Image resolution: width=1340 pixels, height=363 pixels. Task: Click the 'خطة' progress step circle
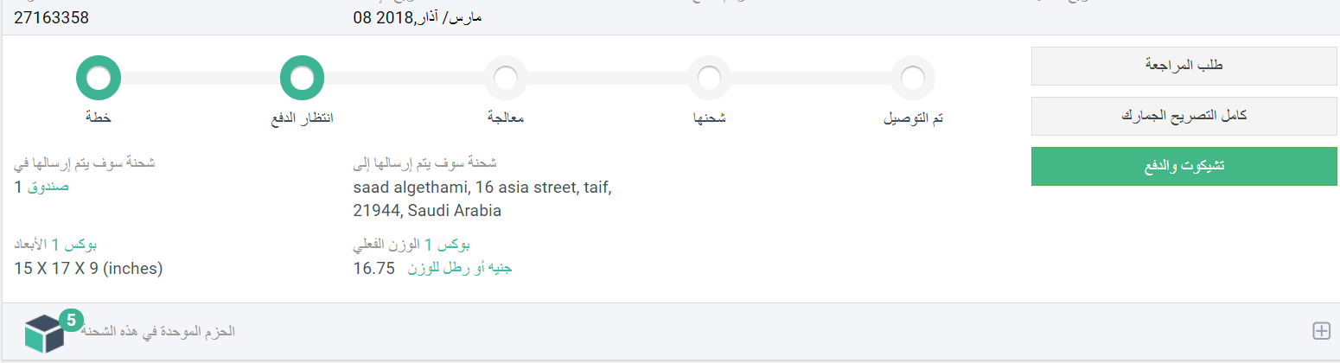click(x=99, y=78)
